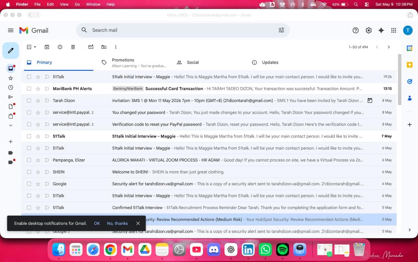Create new label plus icon in sidebar
418x262 pixels.
click(x=11, y=142)
